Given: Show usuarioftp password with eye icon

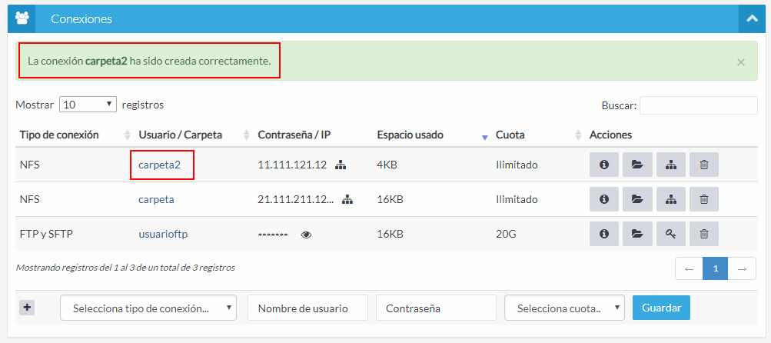Looking at the screenshot, I should (306, 235).
